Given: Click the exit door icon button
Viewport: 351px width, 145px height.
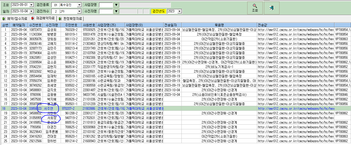Looking at the screenshot, I should 272,8.
